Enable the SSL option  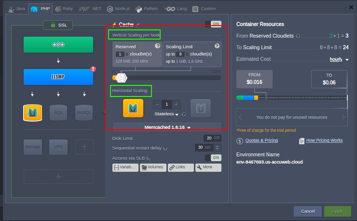pos(58,25)
